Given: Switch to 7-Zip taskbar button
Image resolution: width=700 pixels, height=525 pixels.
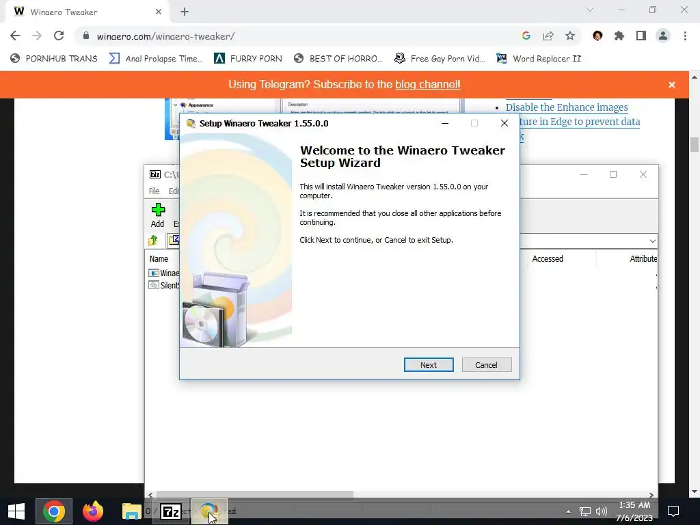Looking at the screenshot, I should click(171, 511).
